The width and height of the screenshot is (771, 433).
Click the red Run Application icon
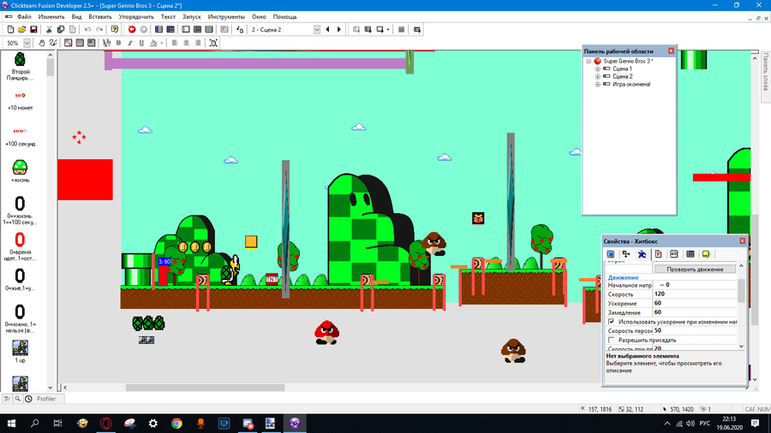pyautogui.click(x=132, y=29)
